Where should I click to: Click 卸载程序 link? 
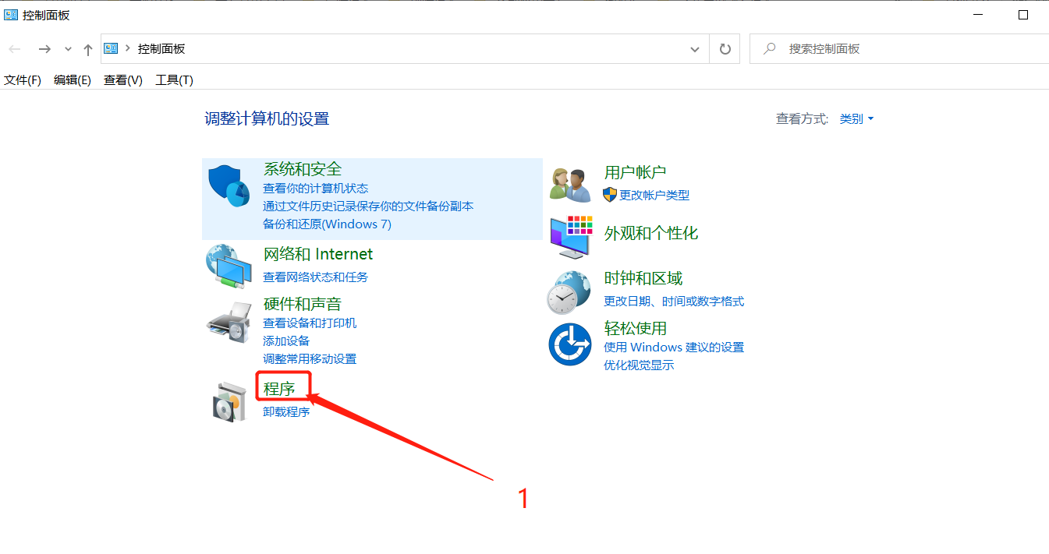(x=286, y=411)
